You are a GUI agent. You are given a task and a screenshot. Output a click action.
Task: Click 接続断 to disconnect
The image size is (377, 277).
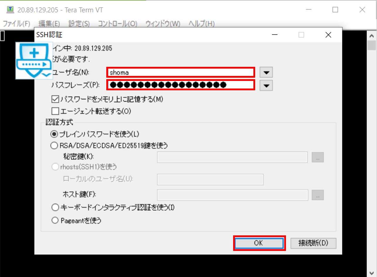click(313, 243)
